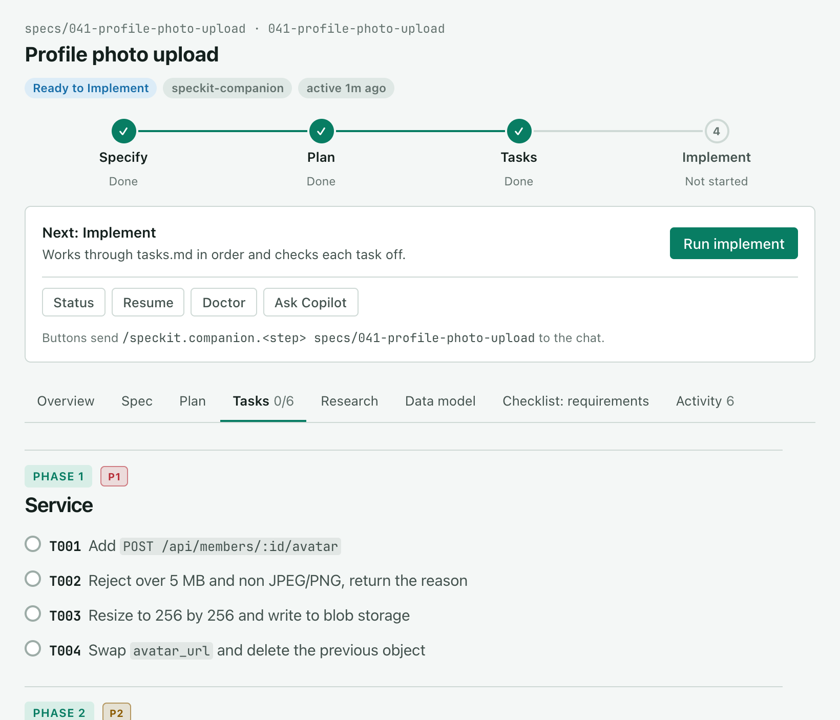Open Checklist: requirements tab
Viewport: 840px width, 720px height.
pyautogui.click(x=576, y=401)
